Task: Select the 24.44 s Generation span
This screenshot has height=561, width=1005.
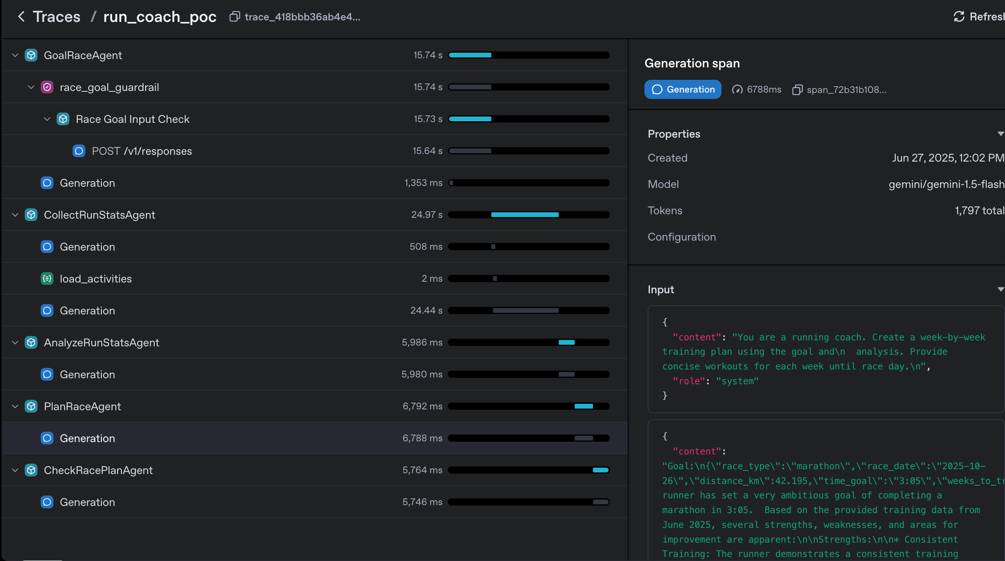Action: pos(87,310)
